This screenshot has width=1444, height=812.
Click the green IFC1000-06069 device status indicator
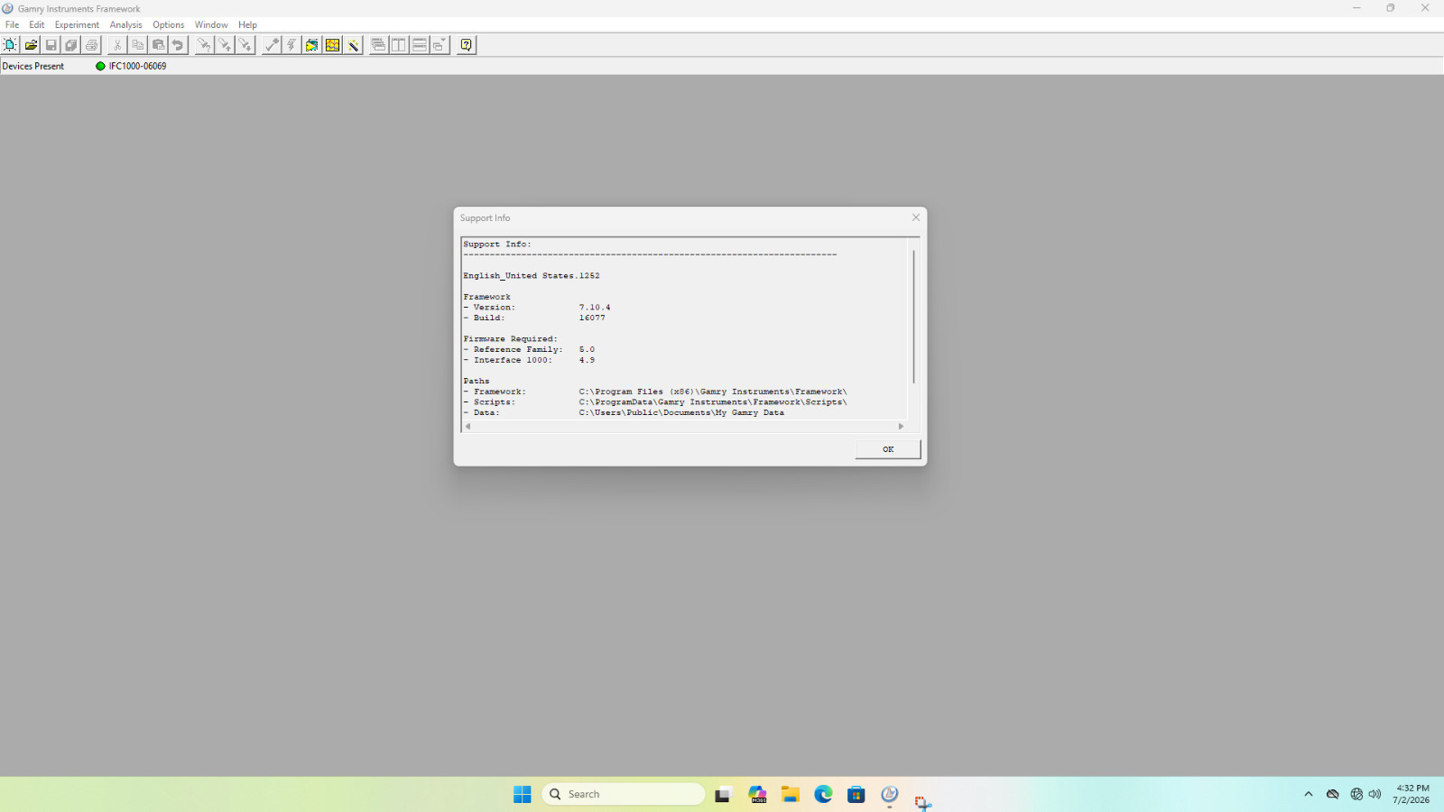(x=100, y=66)
